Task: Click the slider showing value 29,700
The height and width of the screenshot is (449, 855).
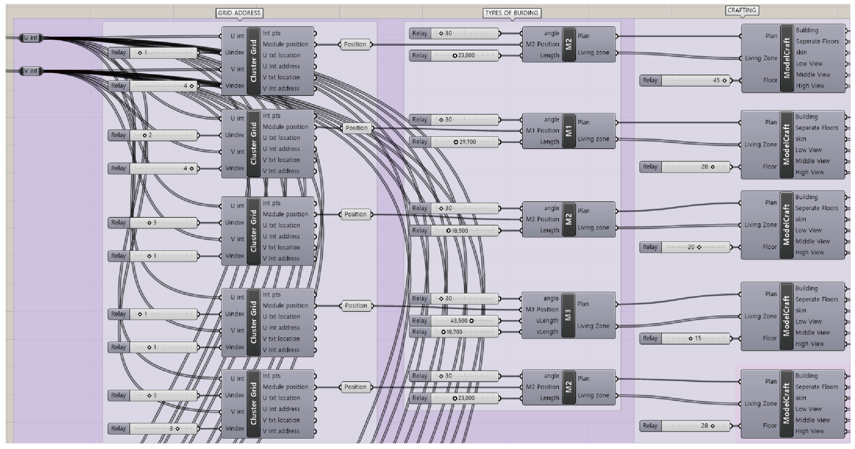Action: [464, 142]
